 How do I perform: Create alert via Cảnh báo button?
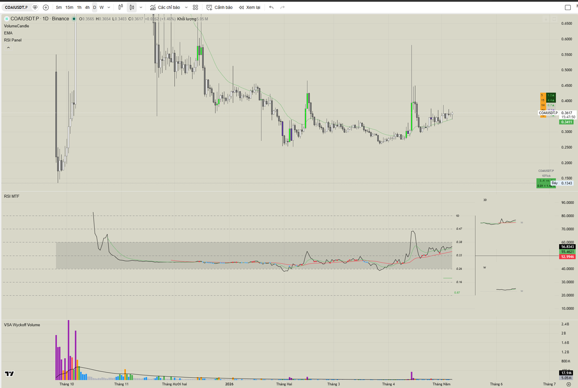219,7
